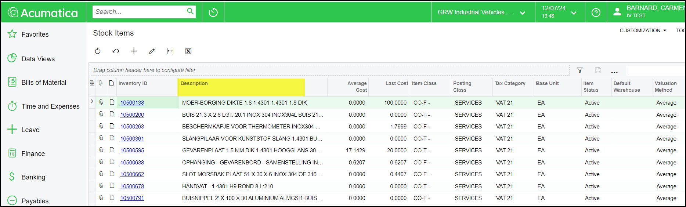Expand the row arrow for item 10500138

92,101
